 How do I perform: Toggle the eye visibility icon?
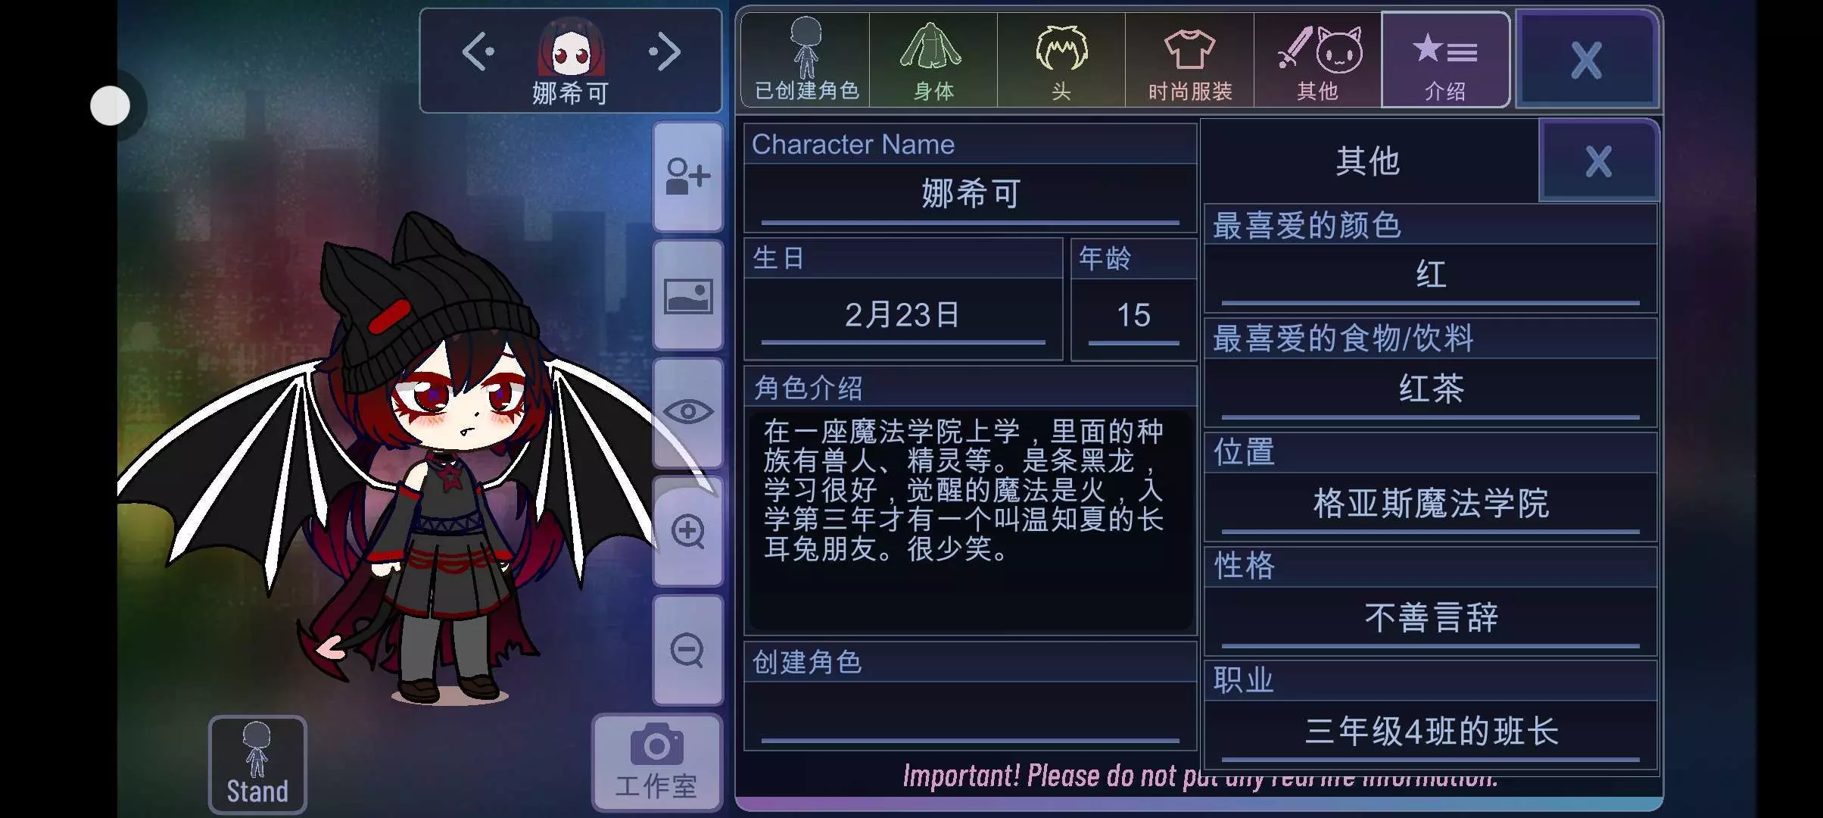click(687, 413)
